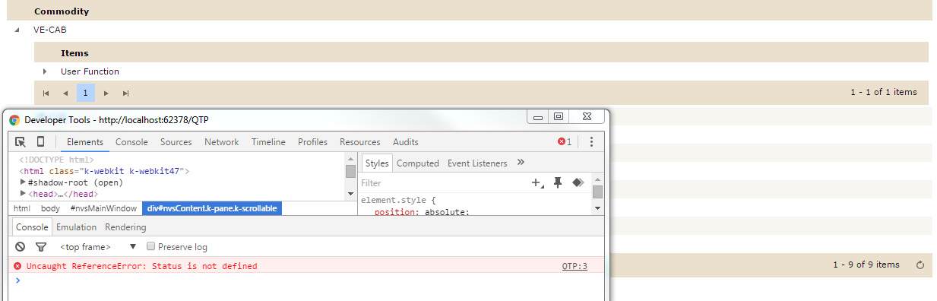
Task: Click the '1 - 1 of 1 items' label
Action: pyautogui.click(x=884, y=93)
